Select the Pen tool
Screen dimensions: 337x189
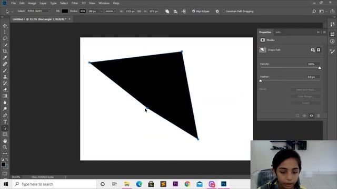pyautogui.click(x=5, y=115)
